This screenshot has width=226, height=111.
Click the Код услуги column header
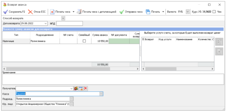tap(167, 39)
